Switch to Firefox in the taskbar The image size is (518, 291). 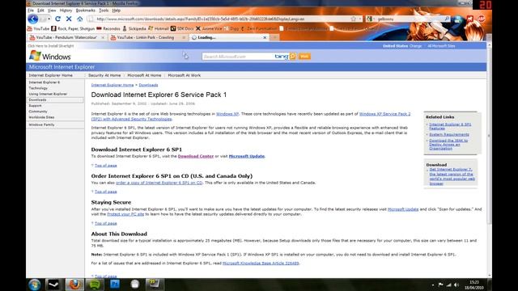pyautogui.click(x=74, y=284)
